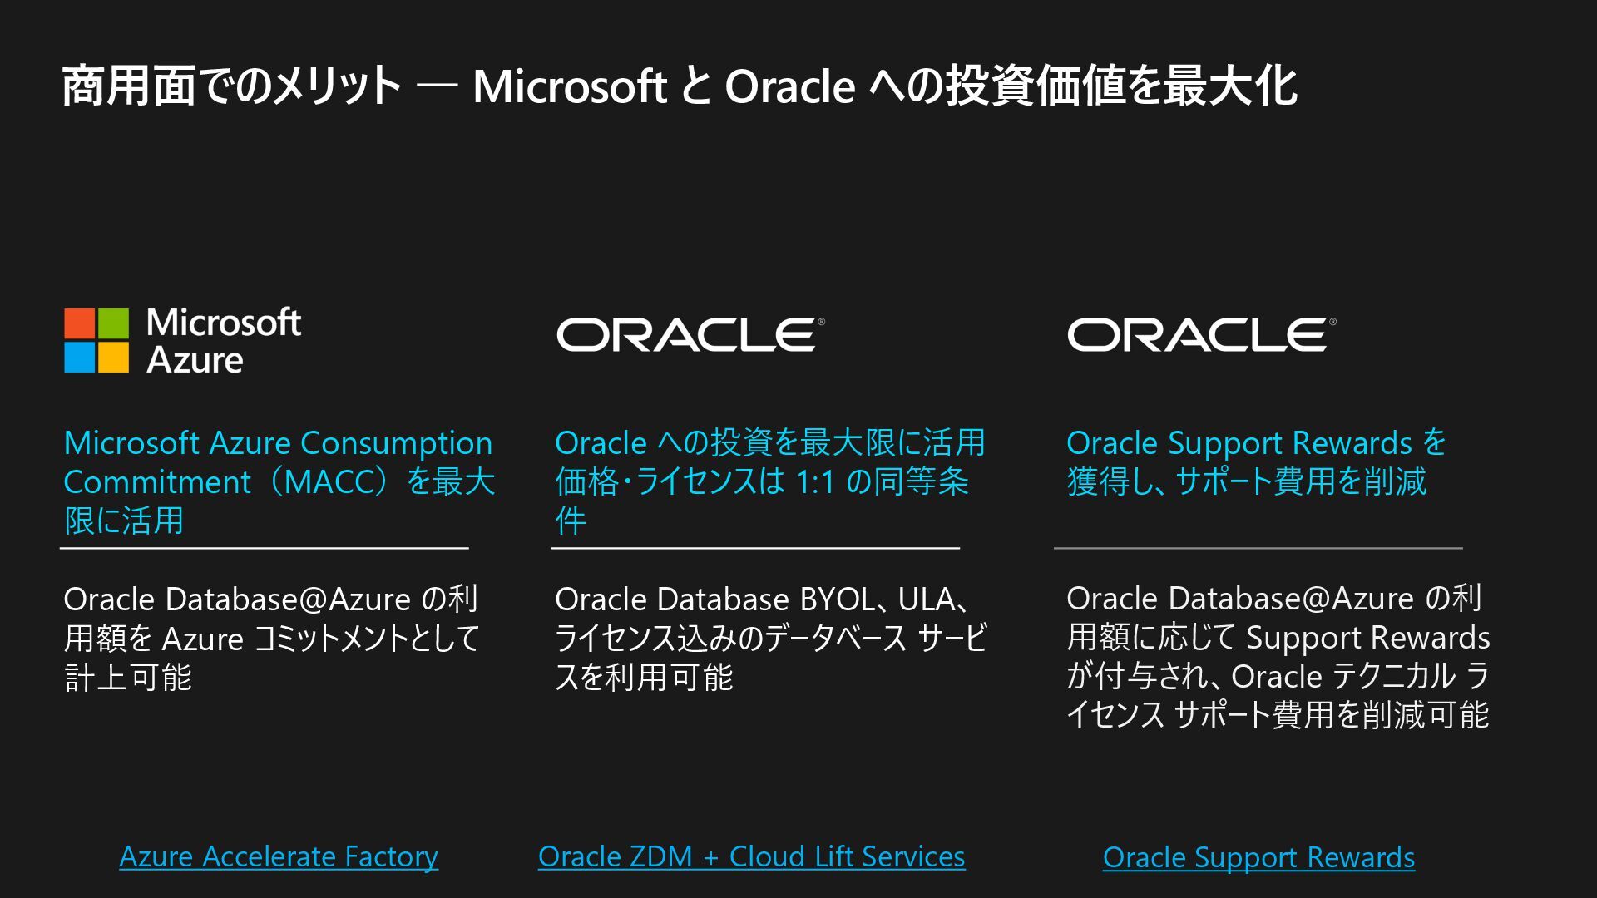Click the Oracle logo above Support Rewards heading
Screen dimensions: 1597x898
coord(1201,334)
